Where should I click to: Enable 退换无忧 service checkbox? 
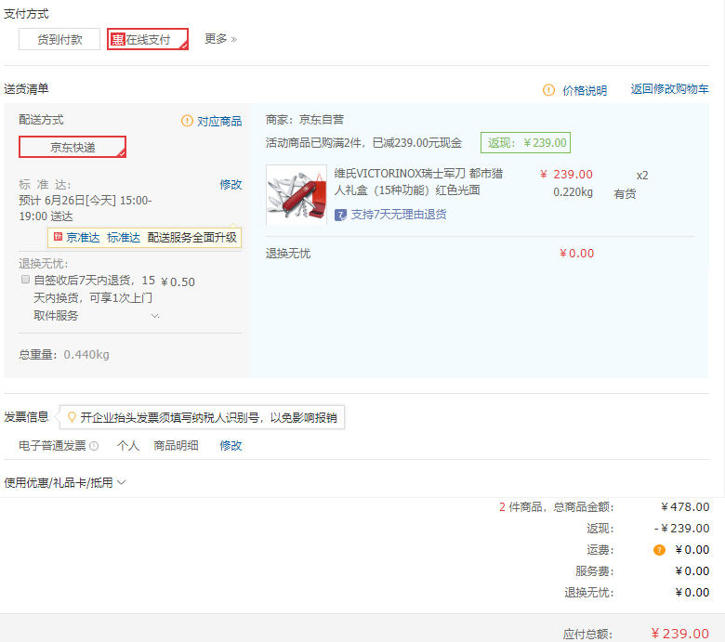point(25,280)
